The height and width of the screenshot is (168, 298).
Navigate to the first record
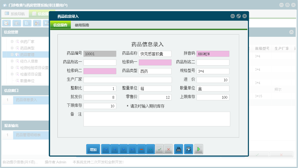tap(105, 149)
